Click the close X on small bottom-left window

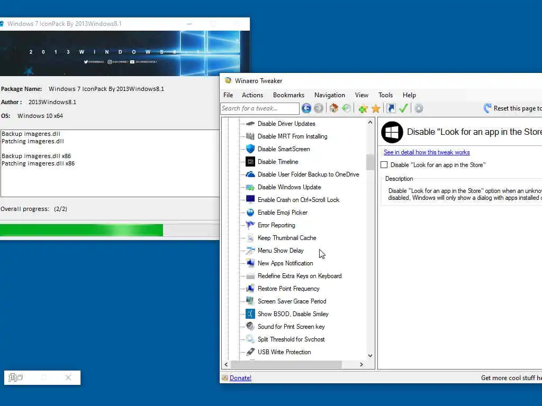point(68,377)
